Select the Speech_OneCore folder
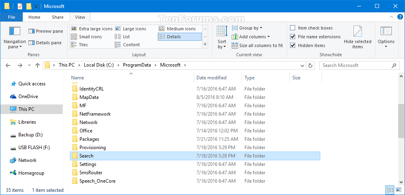405x195 pixels. 195,181
